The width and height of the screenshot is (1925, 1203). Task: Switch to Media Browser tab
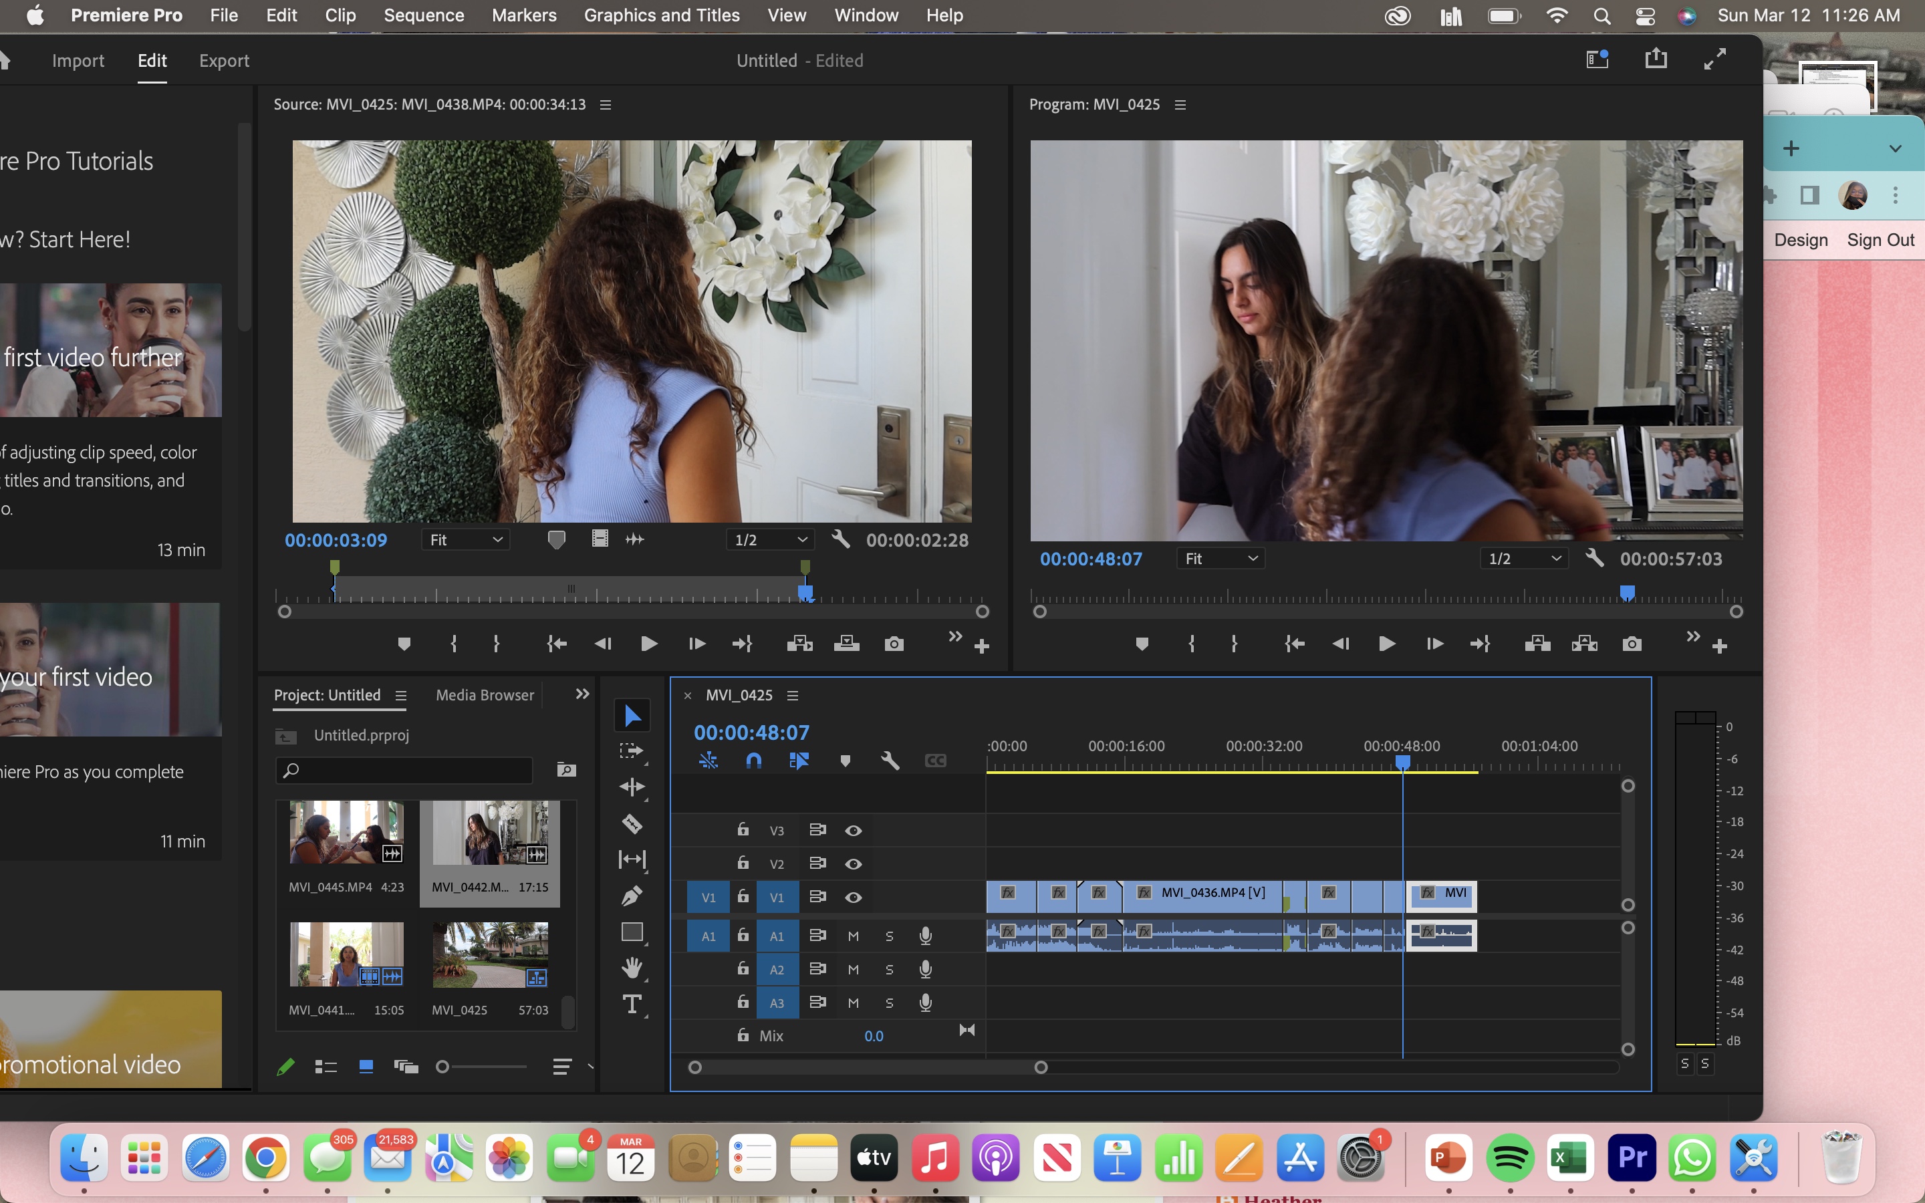(485, 694)
